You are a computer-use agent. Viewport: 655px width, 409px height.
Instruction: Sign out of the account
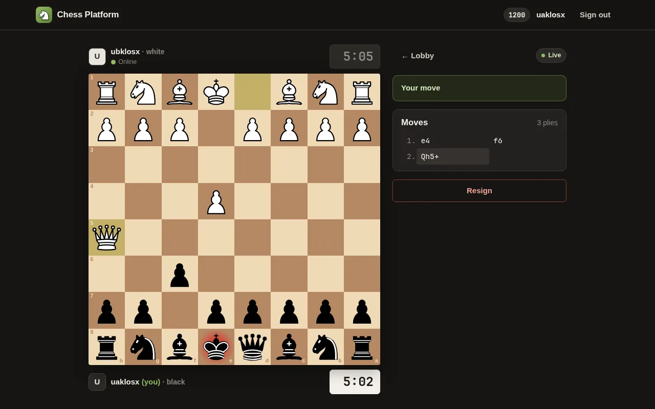[595, 15]
